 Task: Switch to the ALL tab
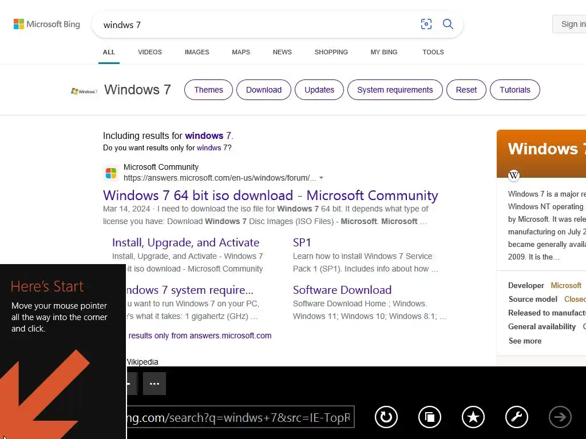tap(109, 52)
